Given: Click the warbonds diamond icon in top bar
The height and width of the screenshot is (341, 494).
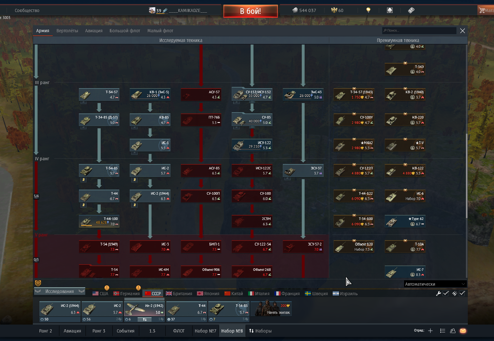Looking at the screenshot, I should click(390, 10).
